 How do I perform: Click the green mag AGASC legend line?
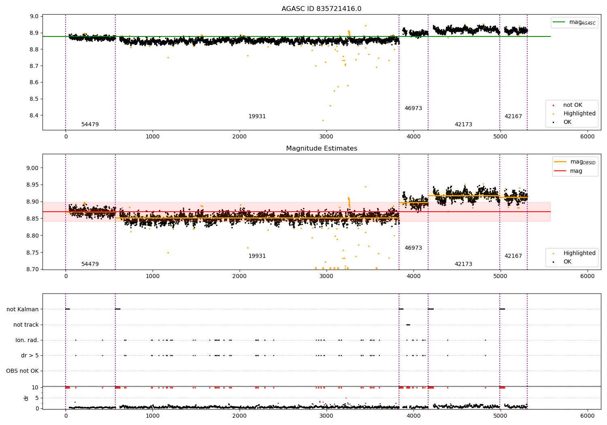point(560,22)
